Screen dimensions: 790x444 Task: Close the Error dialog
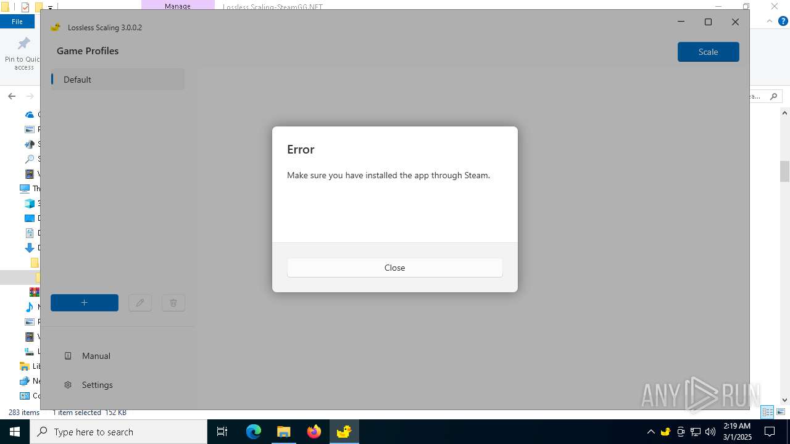pyautogui.click(x=394, y=268)
